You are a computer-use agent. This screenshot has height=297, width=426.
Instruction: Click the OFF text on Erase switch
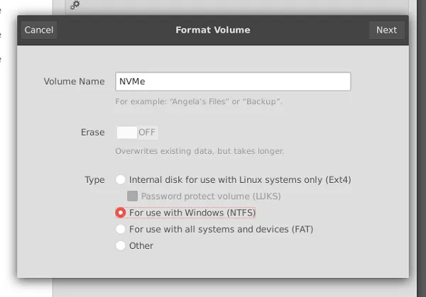point(147,133)
